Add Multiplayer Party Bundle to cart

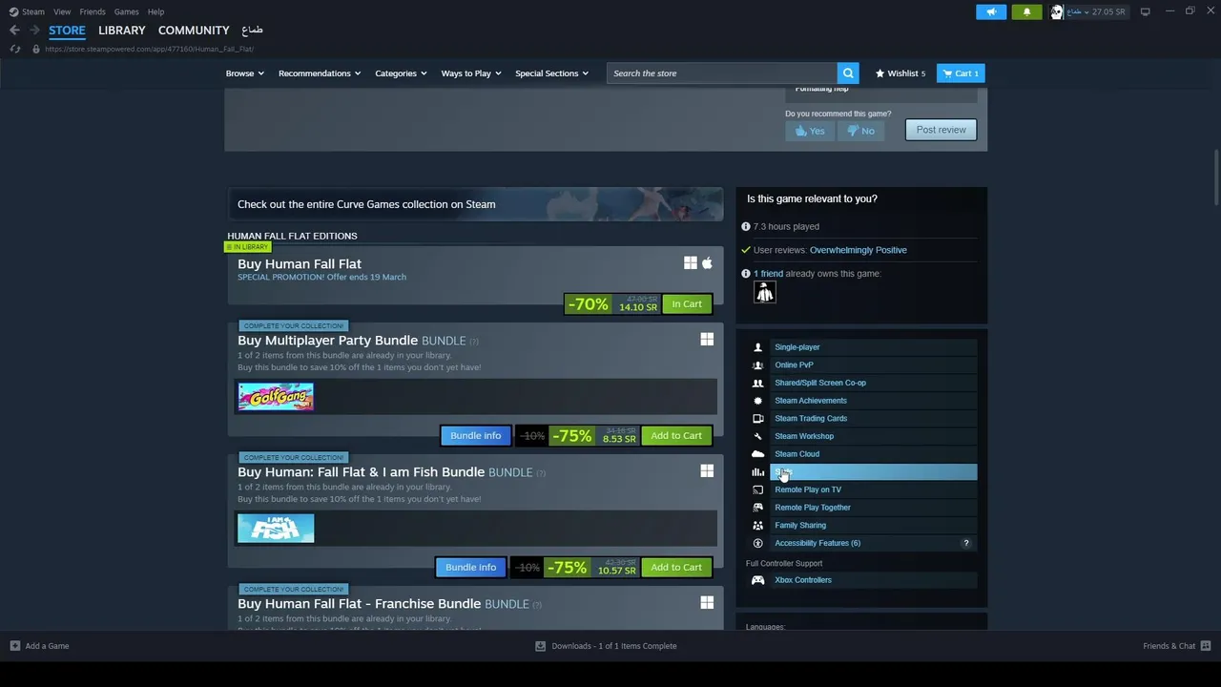point(676,436)
